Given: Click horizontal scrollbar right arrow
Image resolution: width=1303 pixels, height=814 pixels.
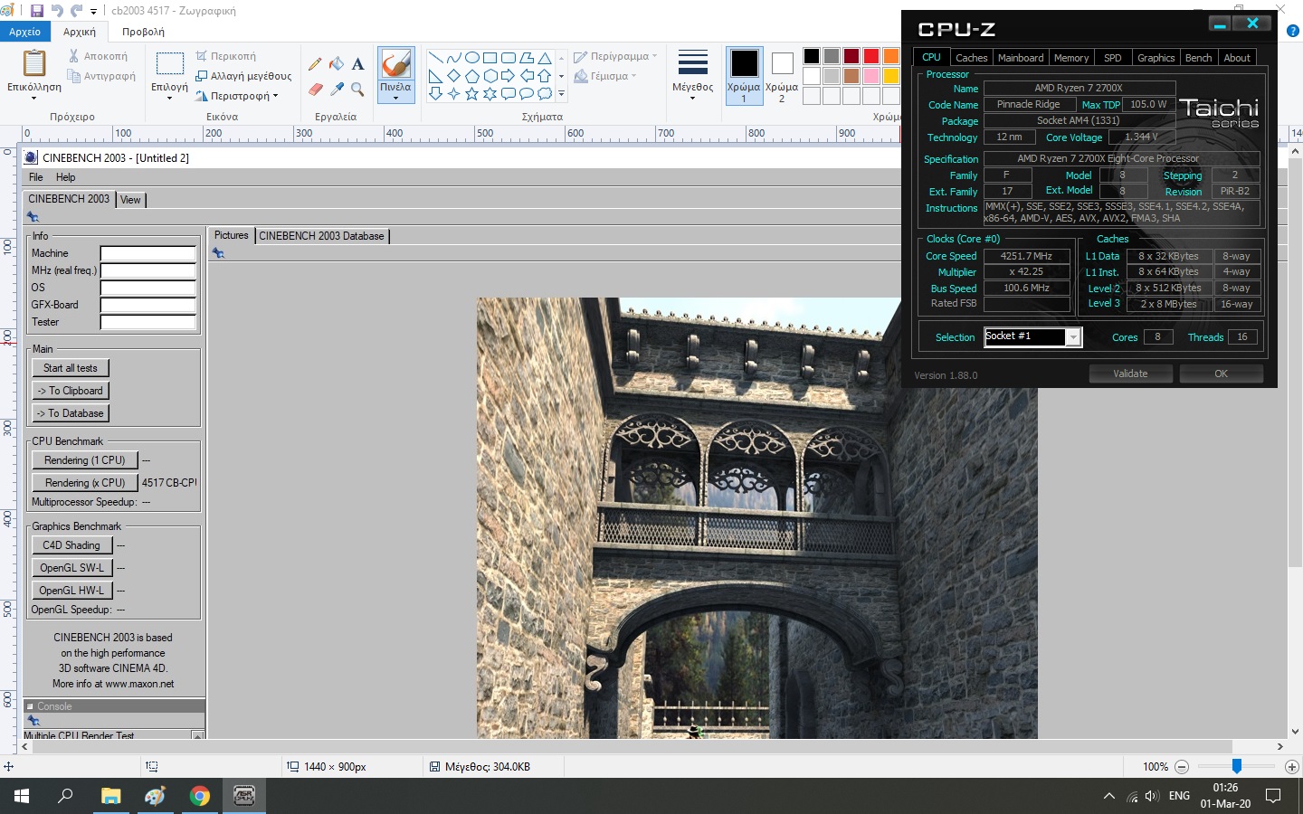Looking at the screenshot, I should [1279, 747].
